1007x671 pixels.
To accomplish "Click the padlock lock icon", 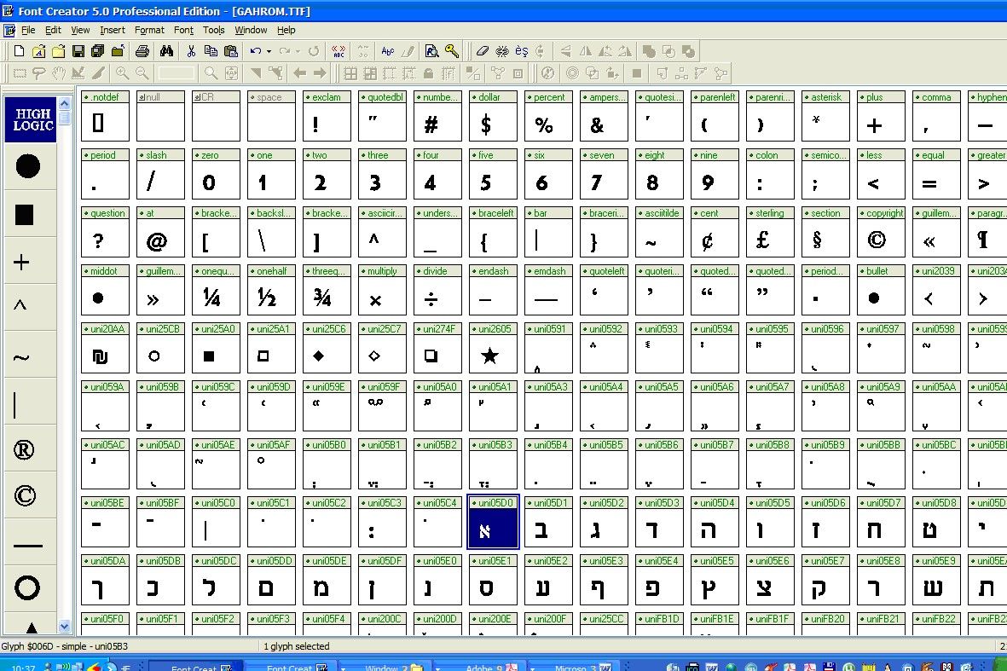I will [x=428, y=74].
